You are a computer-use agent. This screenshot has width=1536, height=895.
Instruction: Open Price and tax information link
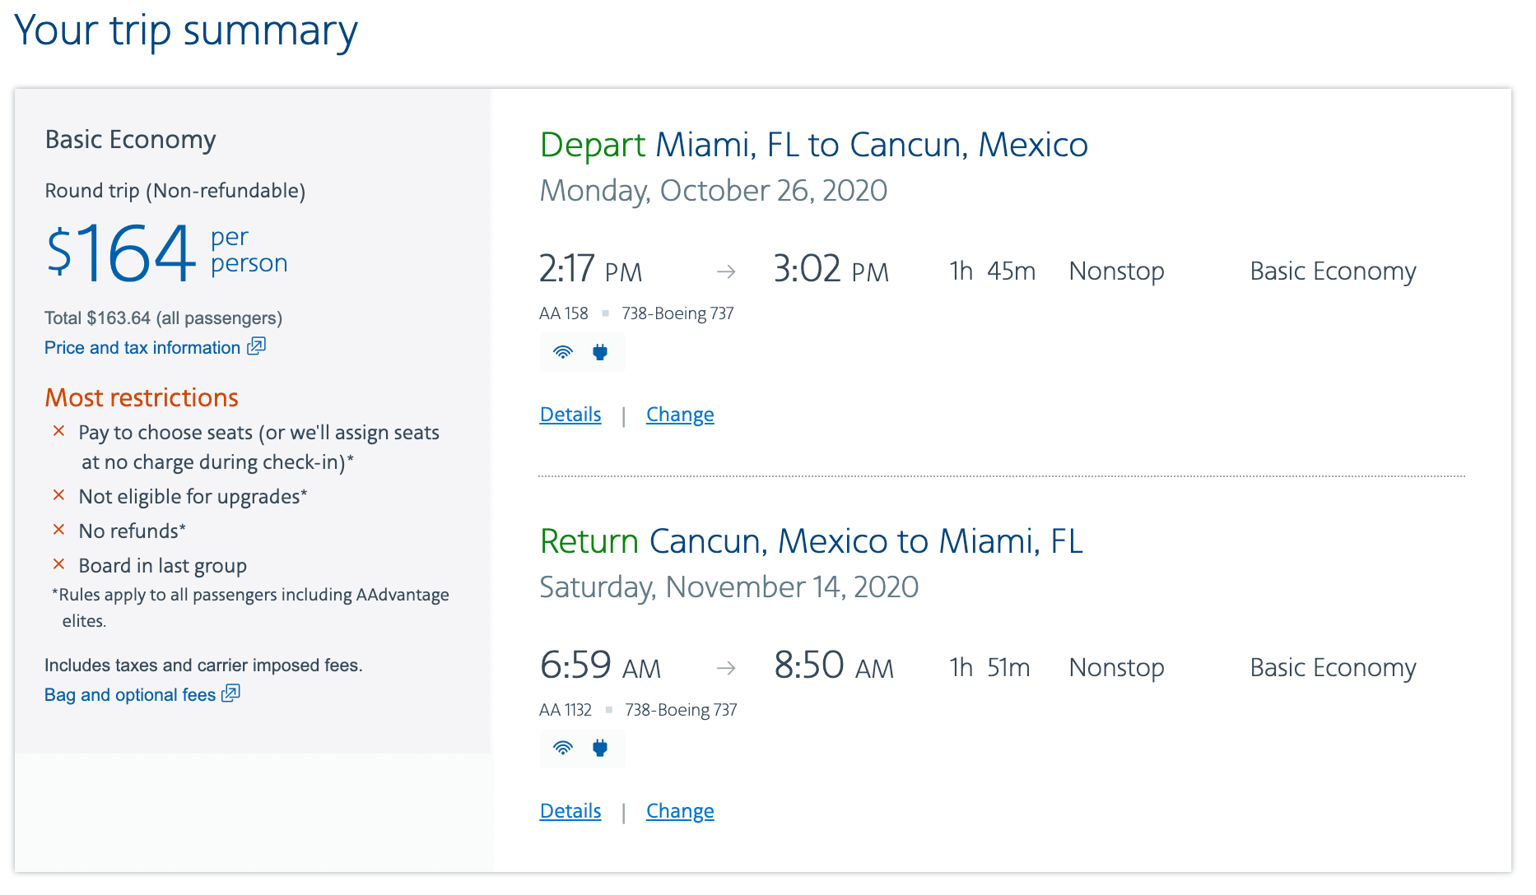coord(142,348)
